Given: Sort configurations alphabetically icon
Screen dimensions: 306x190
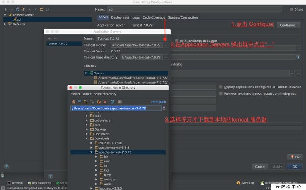Looking at the screenshot, I should point(48,9).
